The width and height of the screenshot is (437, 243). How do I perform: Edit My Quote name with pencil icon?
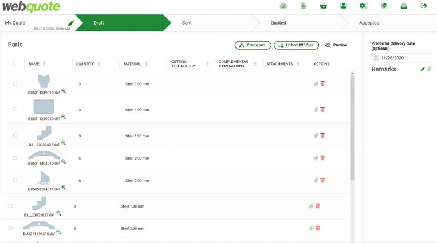click(71, 23)
